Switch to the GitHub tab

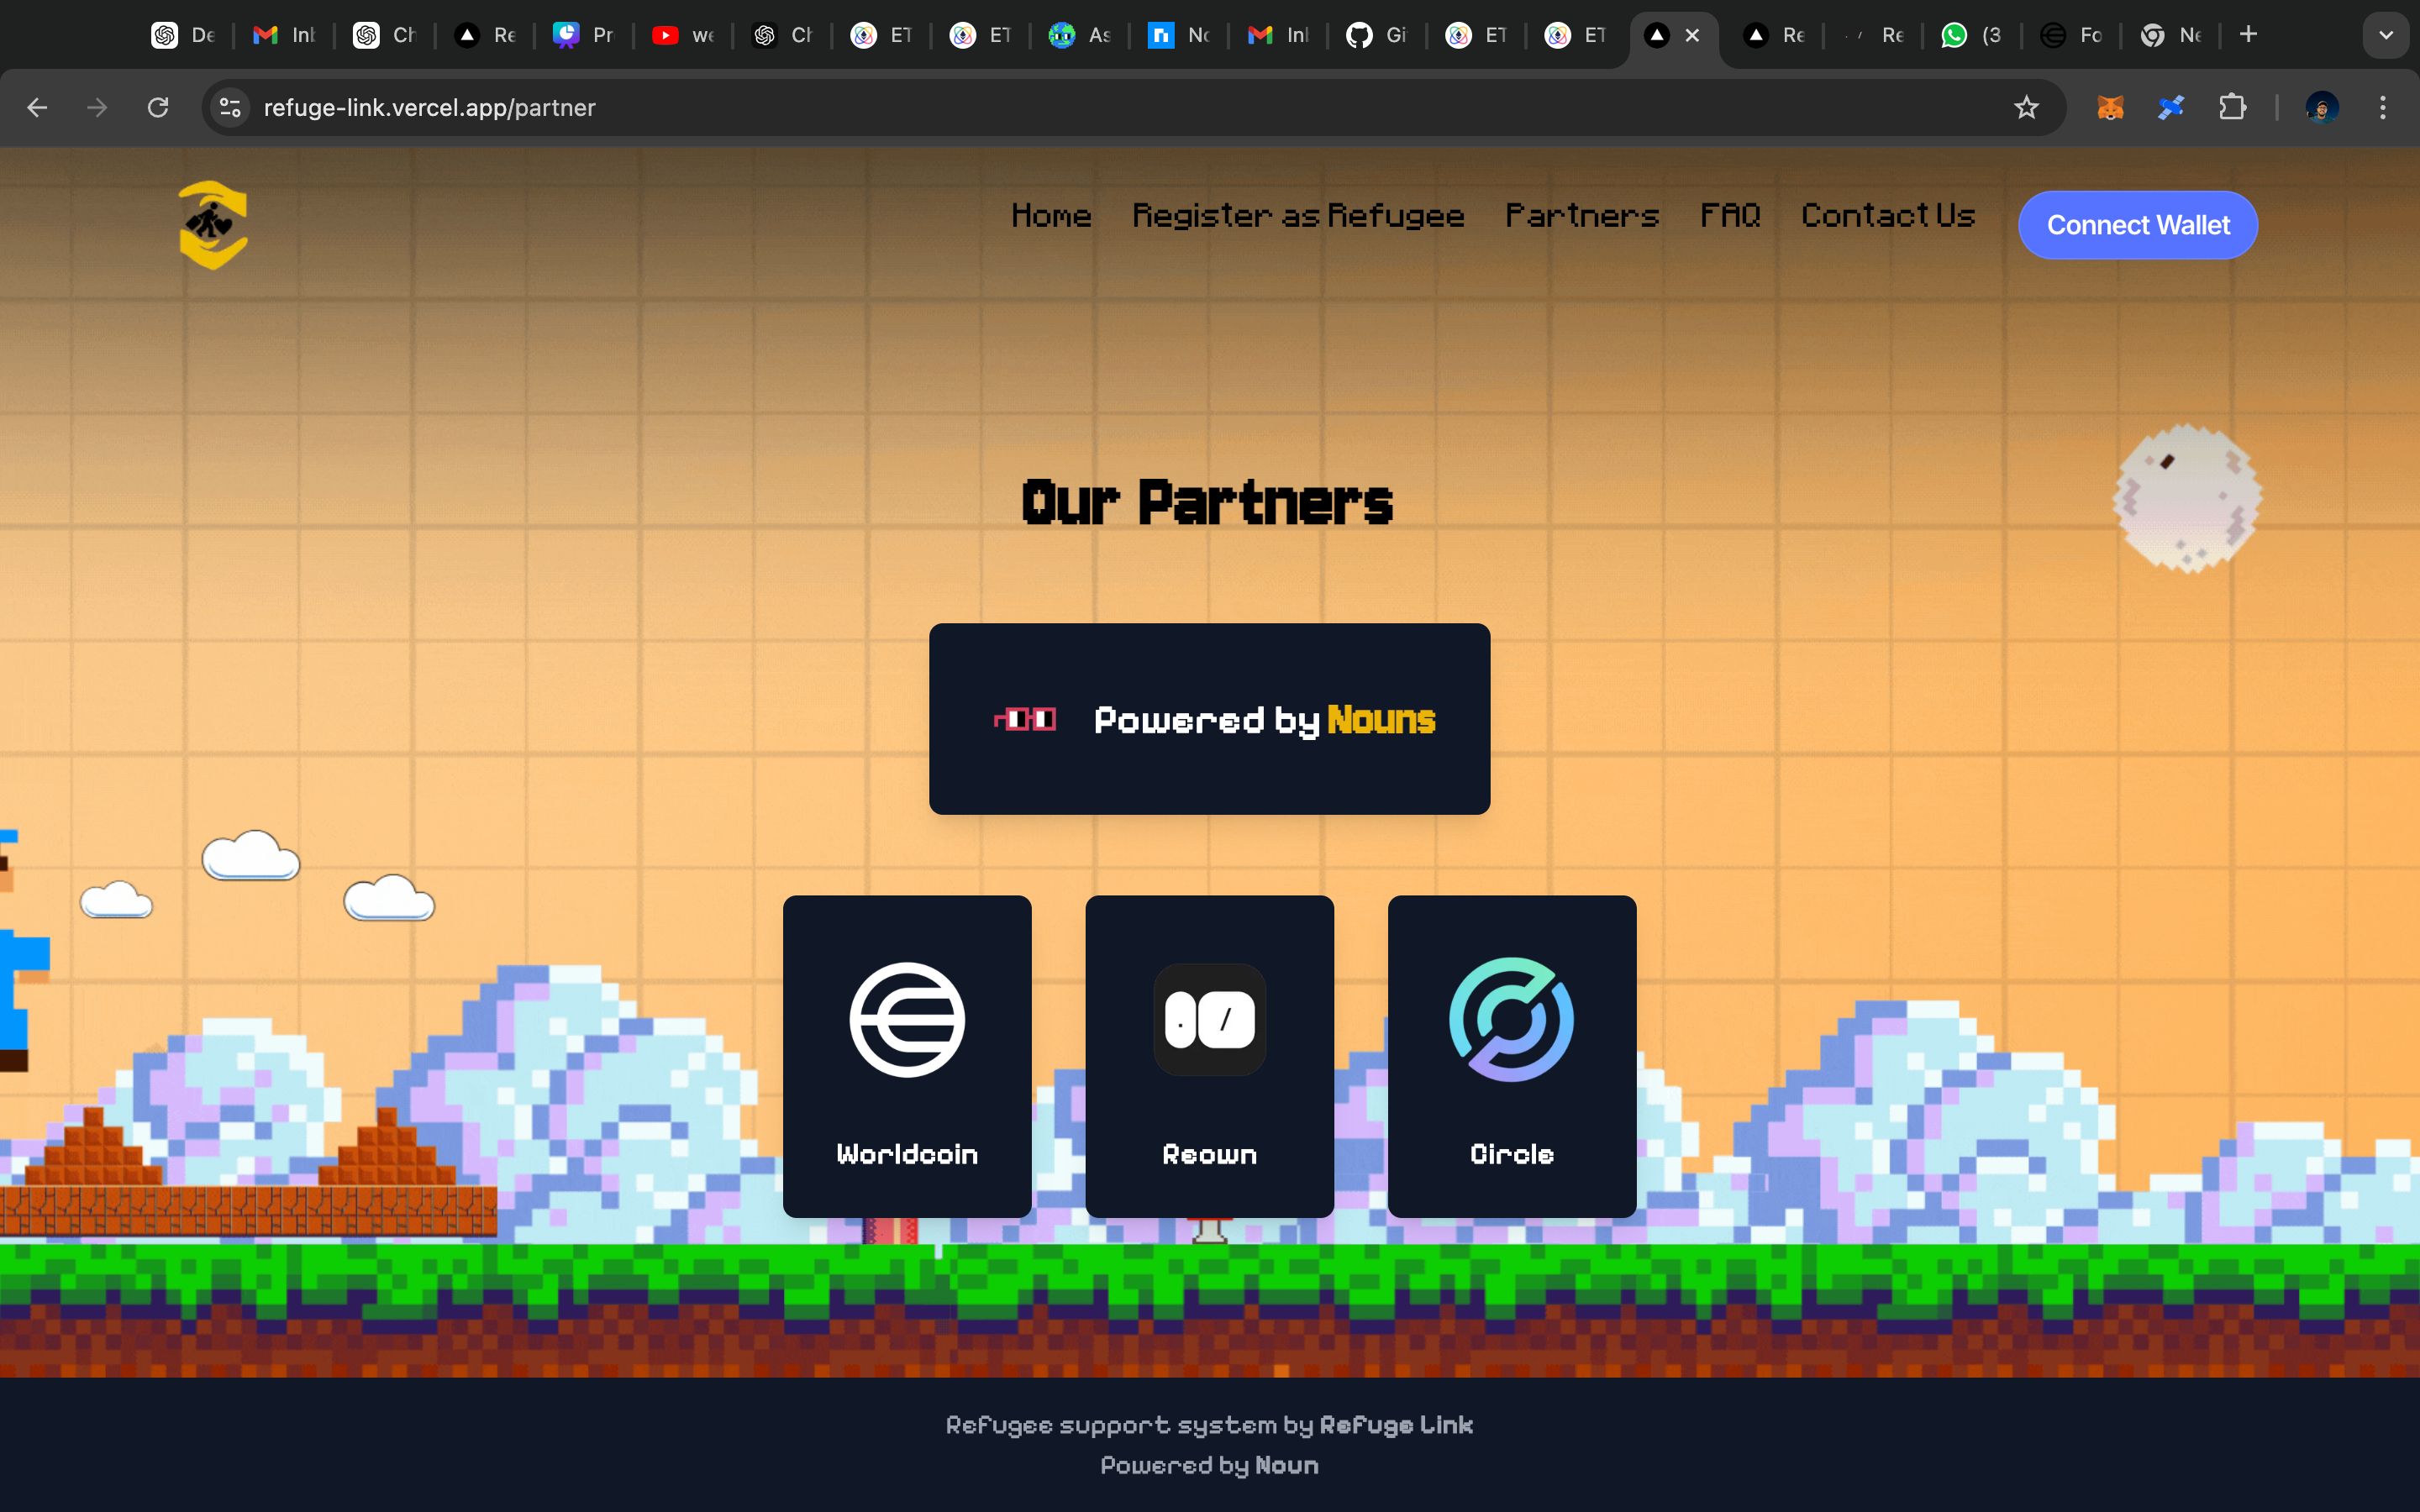[x=1377, y=35]
